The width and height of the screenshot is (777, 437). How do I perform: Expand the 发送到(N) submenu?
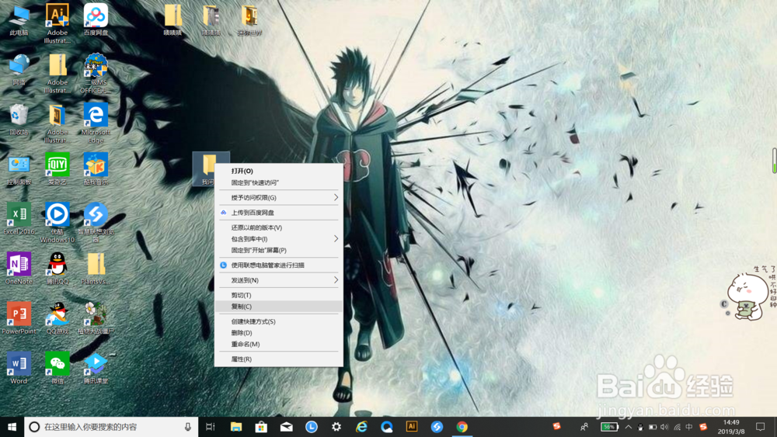point(278,280)
